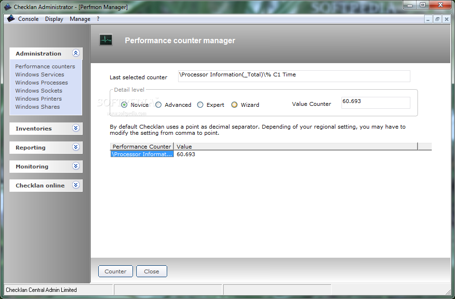Open the Console menu
The image size is (455, 299).
click(x=28, y=19)
